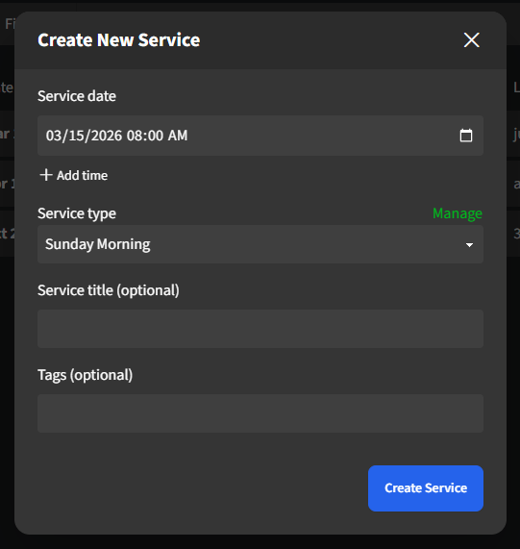This screenshot has width=520, height=549.
Task: Click the Service date label
Action: click(77, 96)
